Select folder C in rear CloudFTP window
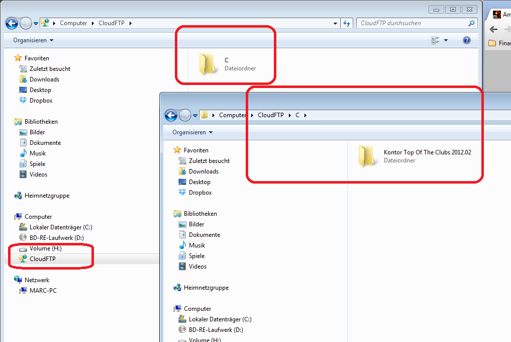511x342 pixels. (x=228, y=64)
